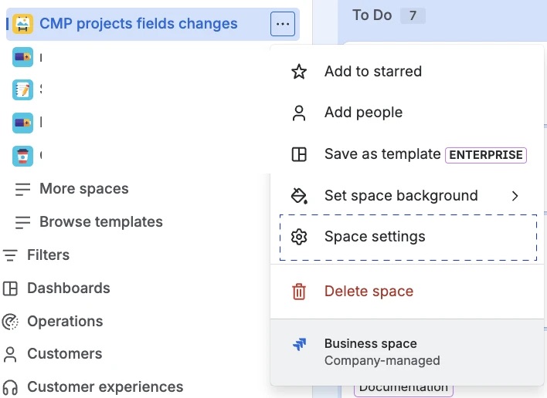547x398 pixels.
Task: Select Add to starred menu entry
Action: (x=407, y=72)
